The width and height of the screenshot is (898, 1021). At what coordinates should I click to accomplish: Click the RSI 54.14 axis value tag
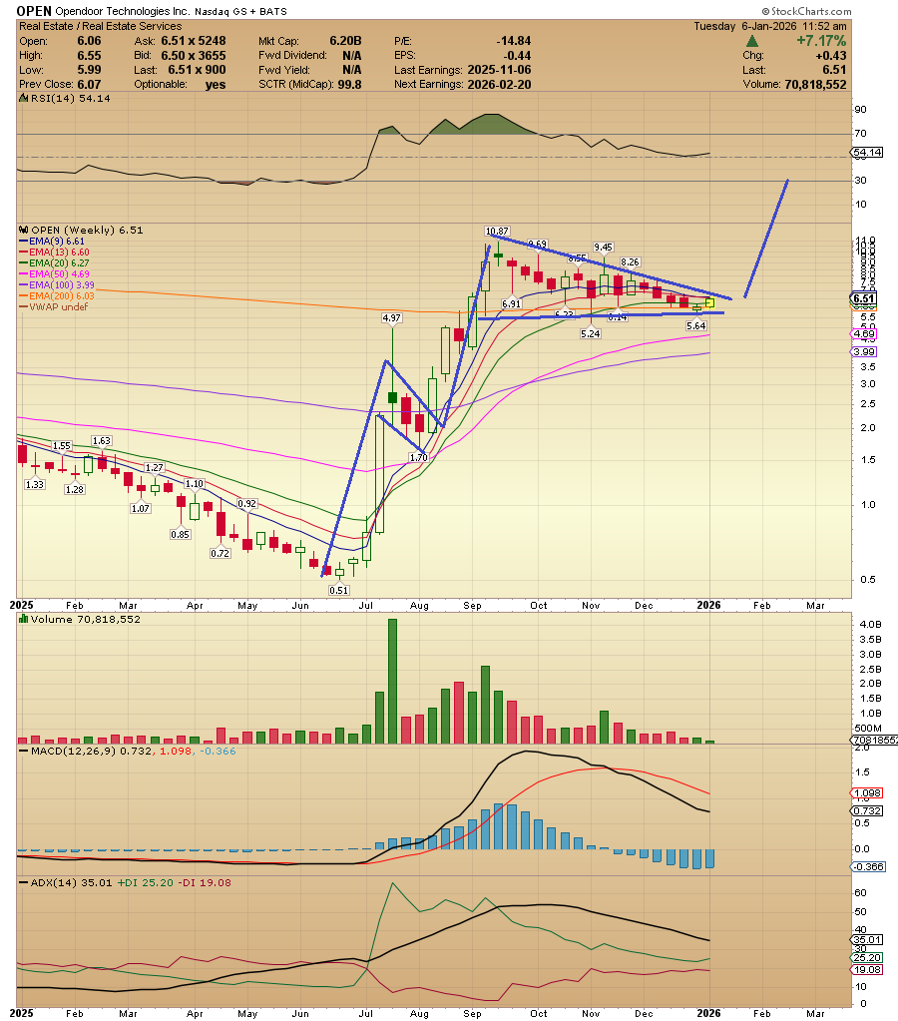click(867, 153)
